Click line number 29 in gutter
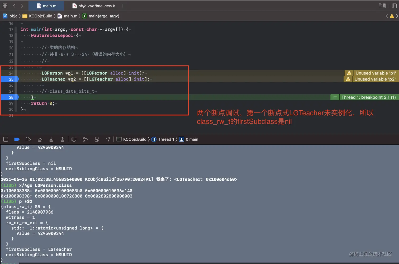The image size is (399, 264). click(x=11, y=103)
